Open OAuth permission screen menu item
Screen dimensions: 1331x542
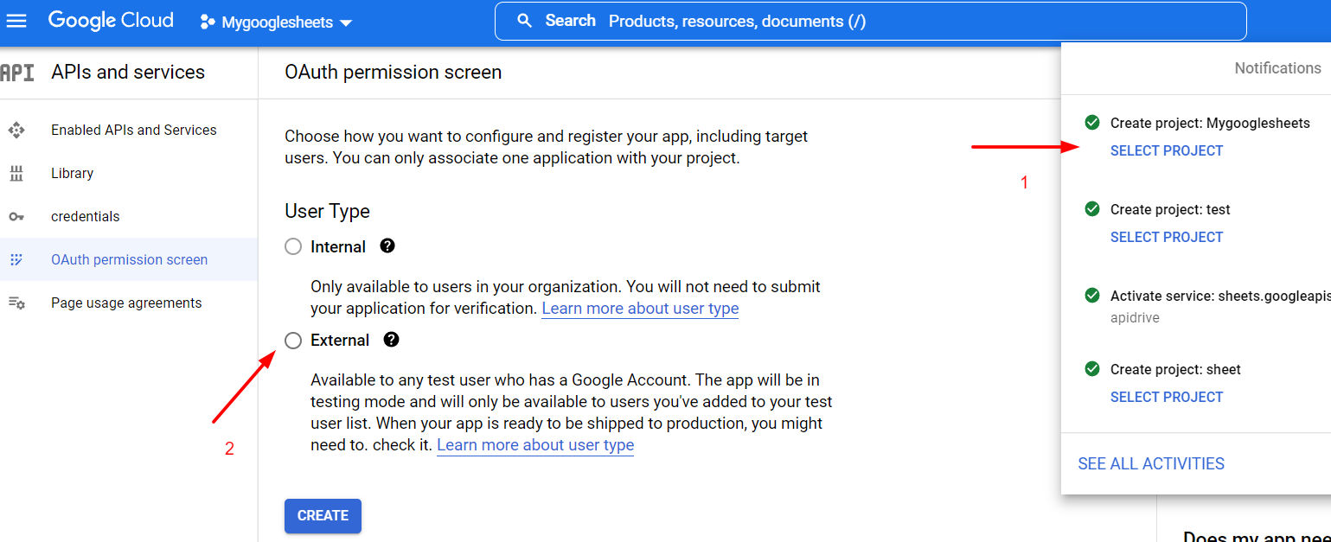pos(129,259)
